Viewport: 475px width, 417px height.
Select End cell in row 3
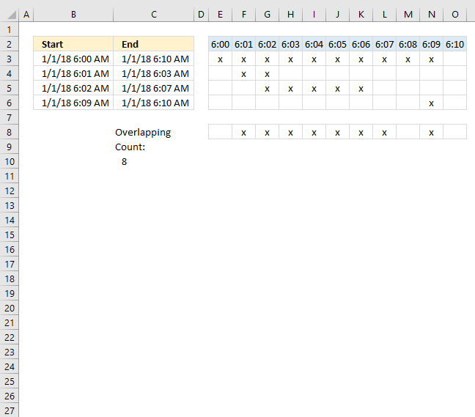154,59
